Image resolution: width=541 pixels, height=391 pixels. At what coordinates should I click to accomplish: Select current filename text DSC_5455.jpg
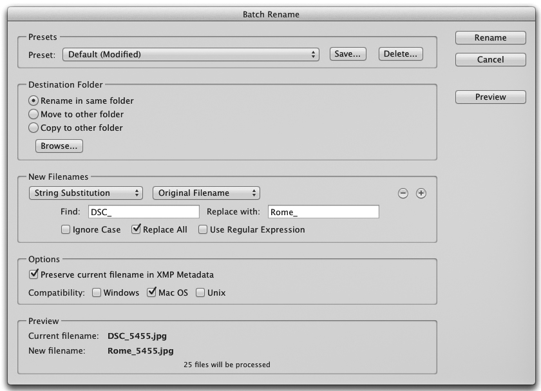[x=137, y=336]
